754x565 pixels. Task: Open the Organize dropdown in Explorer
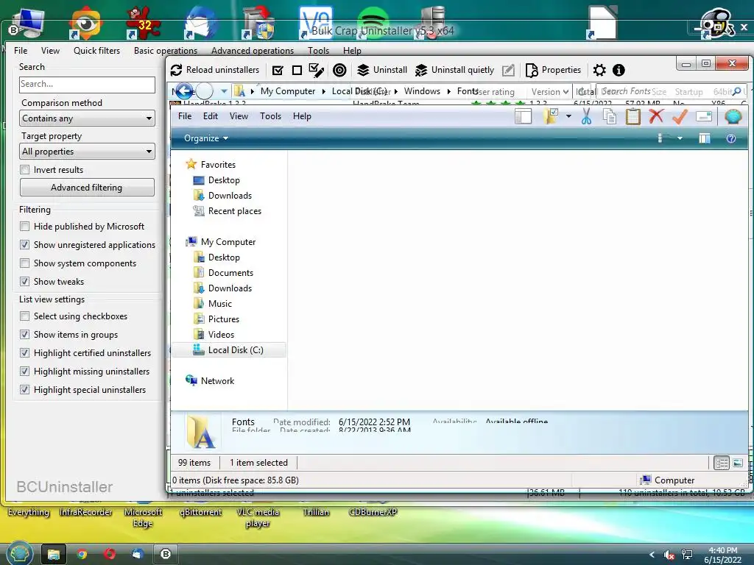point(206,138)
